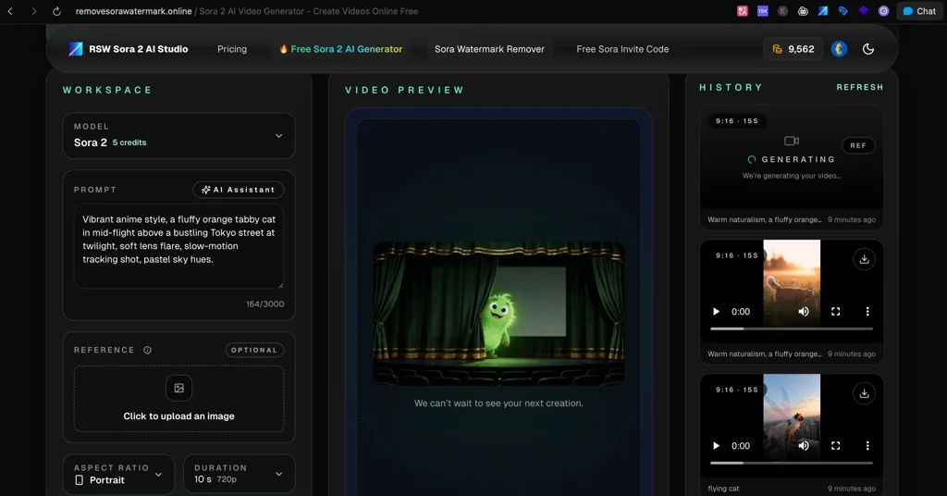Mute the first completed history video

coord(804,312)
